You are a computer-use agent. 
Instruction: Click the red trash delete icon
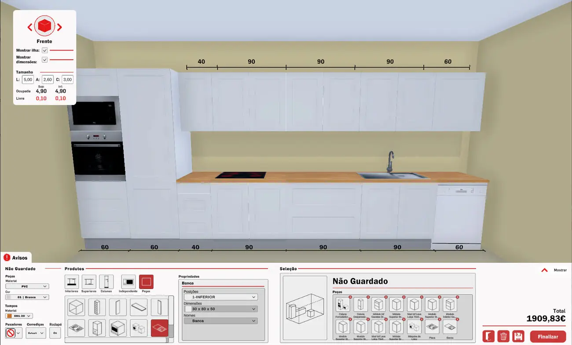click(503, 337)
